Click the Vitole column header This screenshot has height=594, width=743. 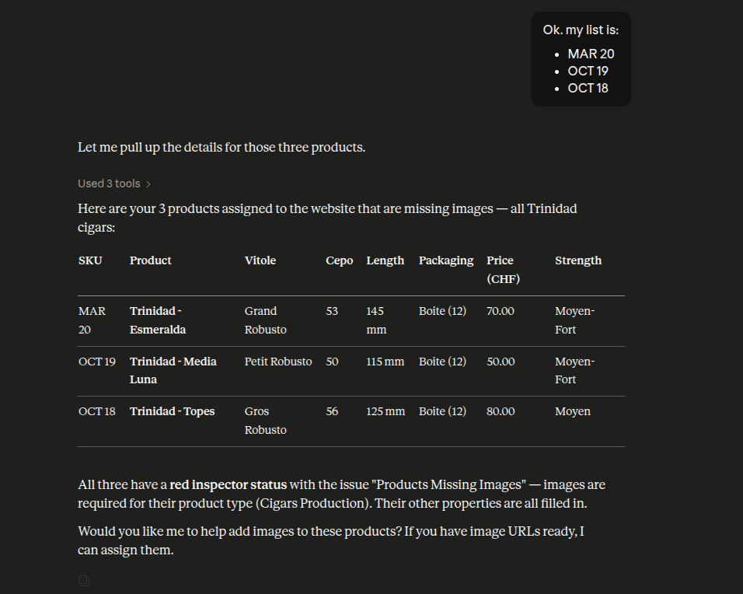(x=260, y=260)
